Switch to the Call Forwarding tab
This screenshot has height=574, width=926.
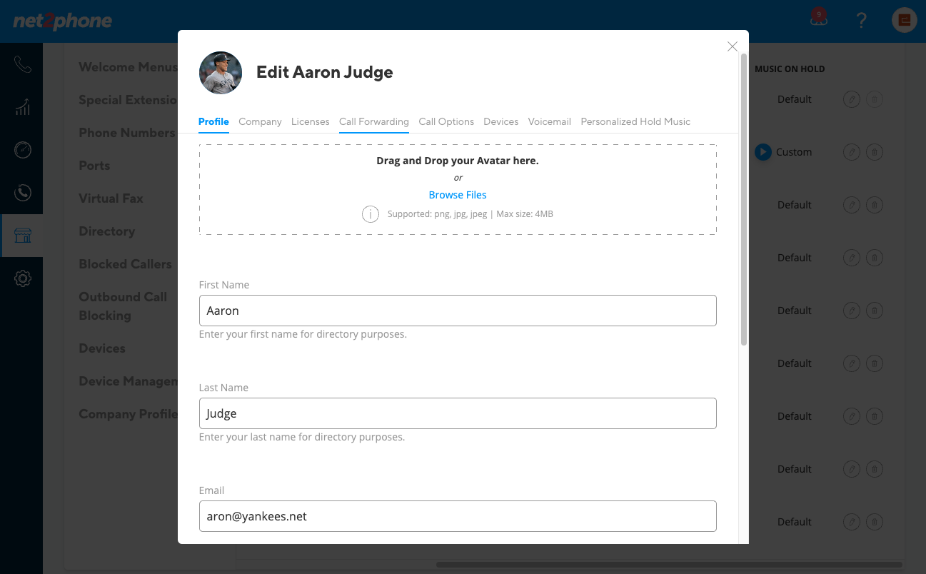pyautogui.click(x=374, y=122)
